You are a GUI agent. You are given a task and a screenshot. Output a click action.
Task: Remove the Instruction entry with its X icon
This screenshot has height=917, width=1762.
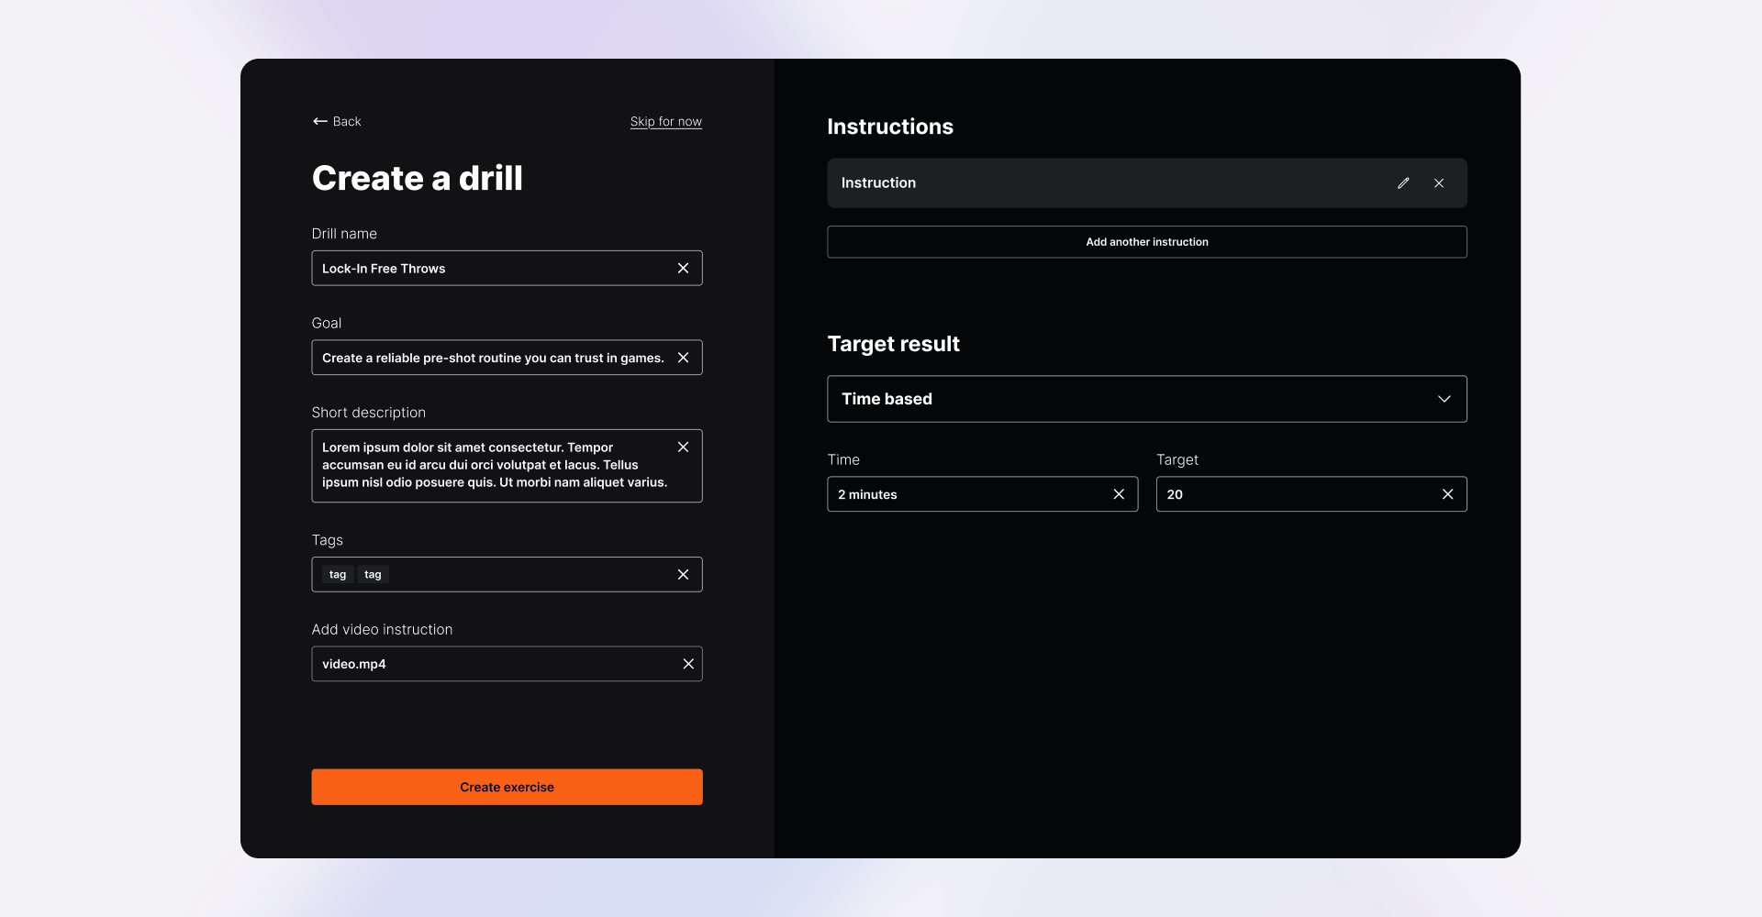tap(1439, 182)
